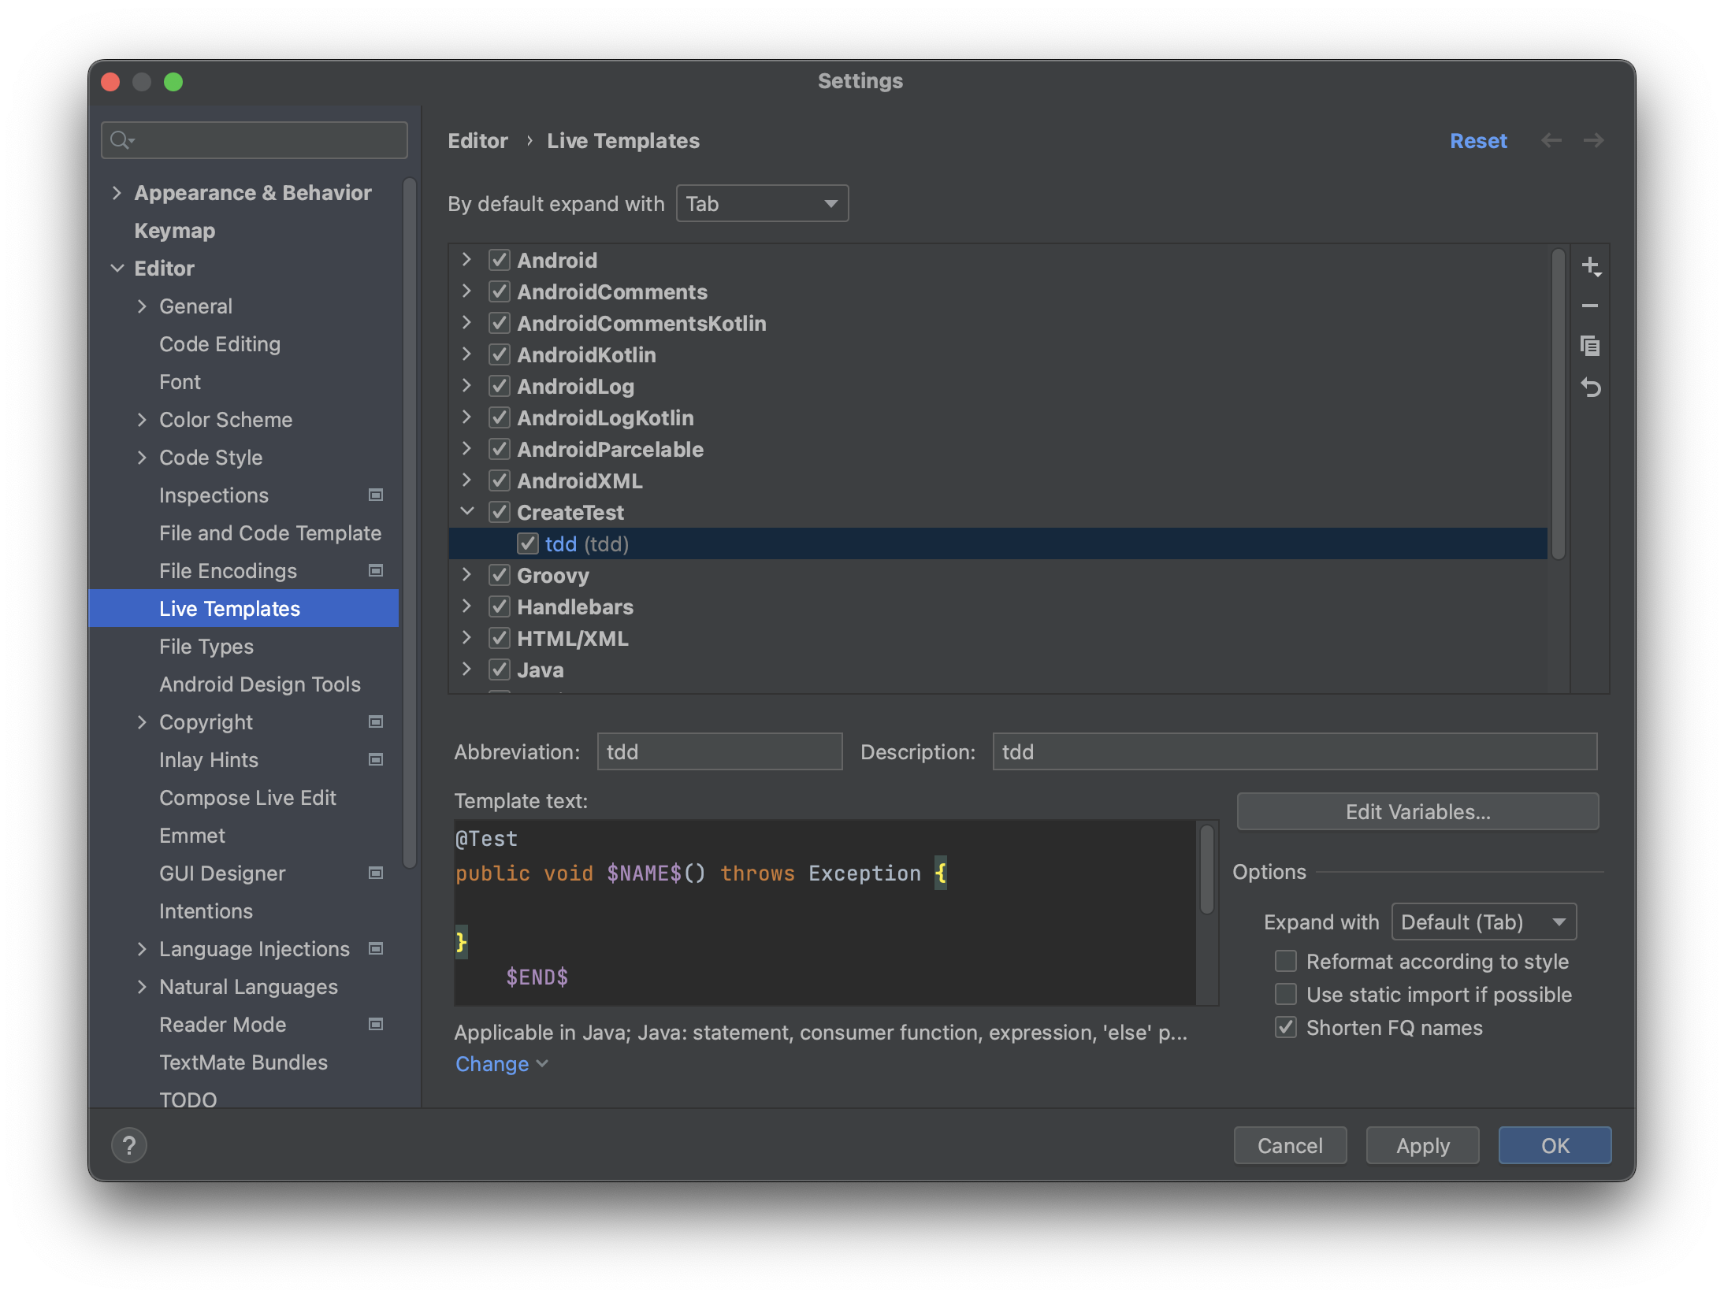
Task: Click the Help question mark button
Action: [x=129, y=1145]
